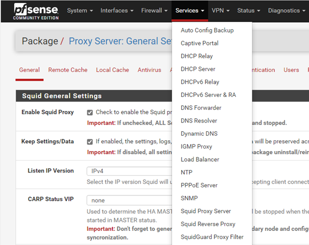Choose Auto Config Backup from Services
Viewport: 309px width, 245px height.
coord(207,30)
